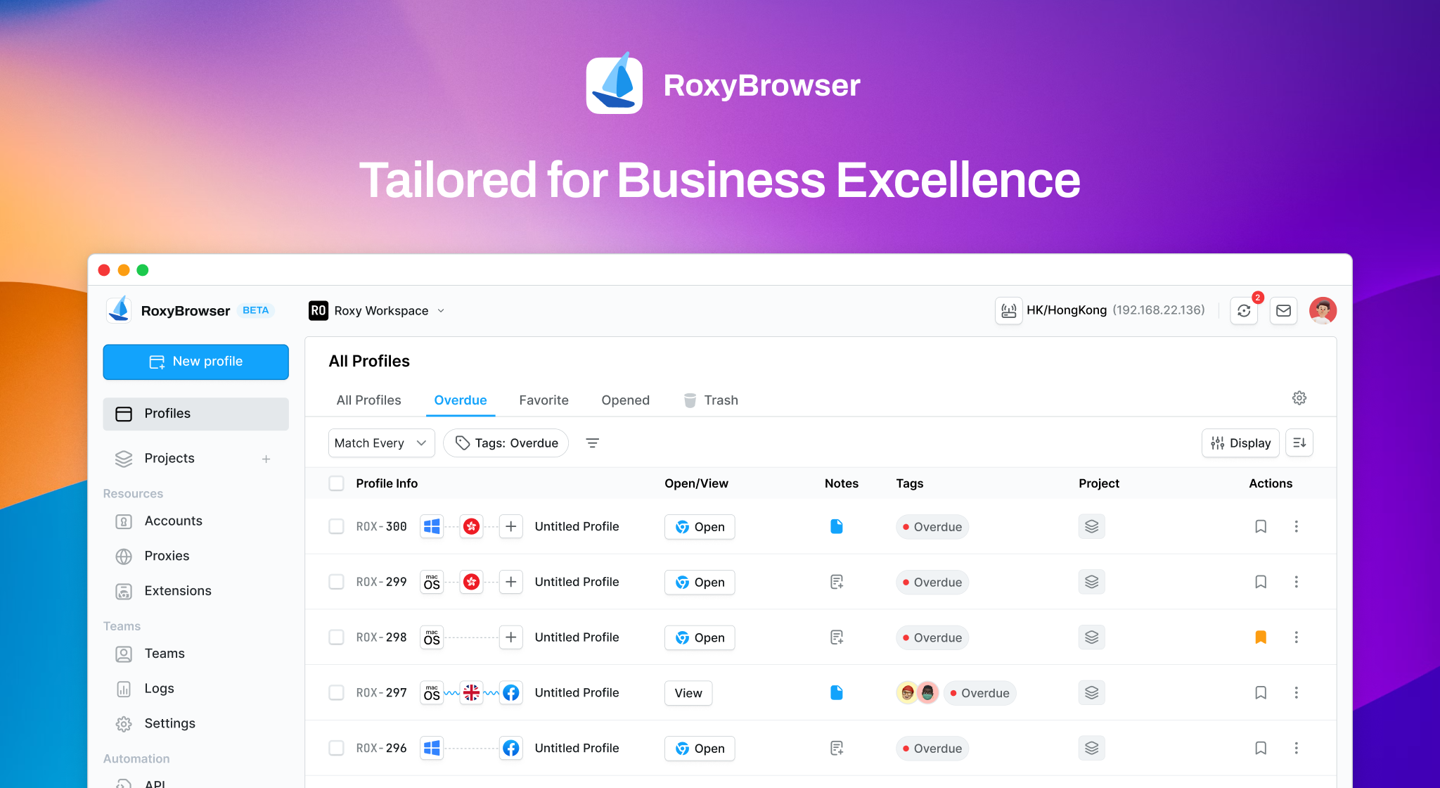Viewport: 1440px width, 788px height.
Task: Select the ROX-298 row checkbox
Action: click(337, 637)
